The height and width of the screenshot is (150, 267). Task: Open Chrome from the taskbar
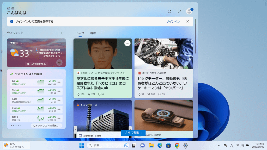pyautogui.click(x=177, y=145)
